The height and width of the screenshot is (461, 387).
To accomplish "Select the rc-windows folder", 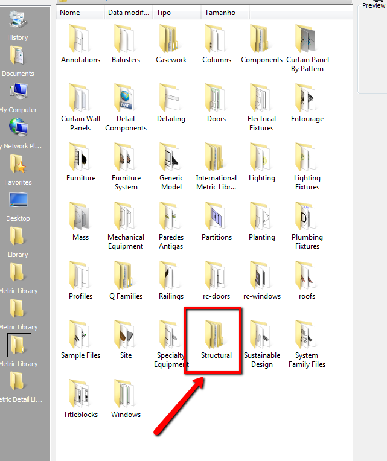I will point(262,281).
